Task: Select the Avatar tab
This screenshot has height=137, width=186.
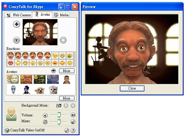Action: point(42,14)
